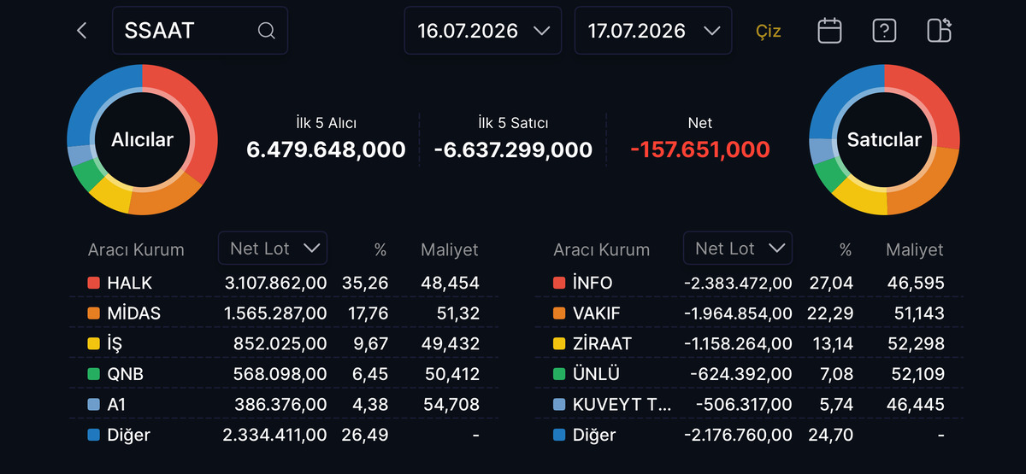Click the panel layout icon
The image size is (1026, 474).
tap(939, 31)
